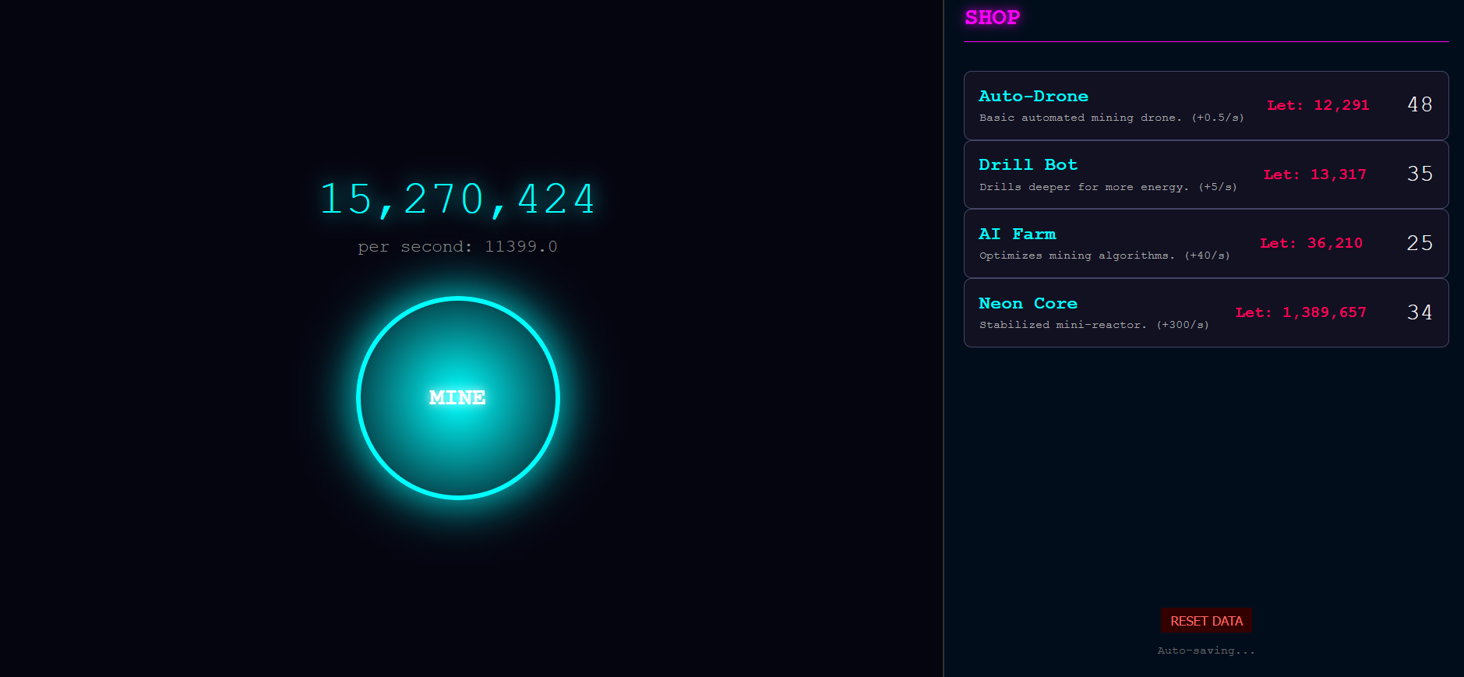Click the Drill Bot owned count 35
The width and height of the screenshot is (1464, 677).
(x=1420, y=174)
